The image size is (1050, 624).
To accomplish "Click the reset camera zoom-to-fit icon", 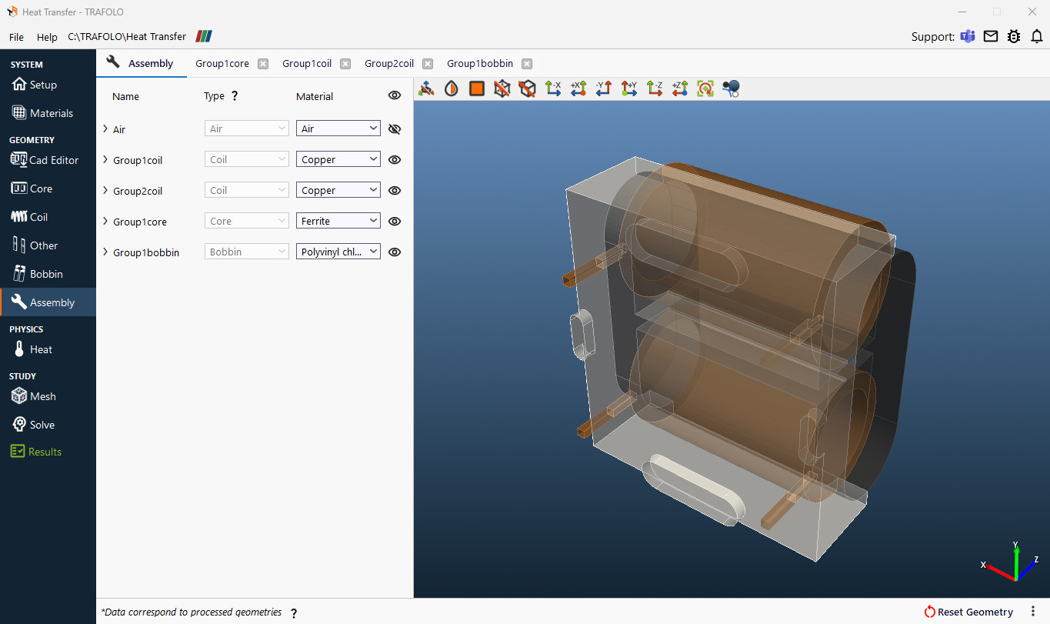I will (x=705, y=88).
